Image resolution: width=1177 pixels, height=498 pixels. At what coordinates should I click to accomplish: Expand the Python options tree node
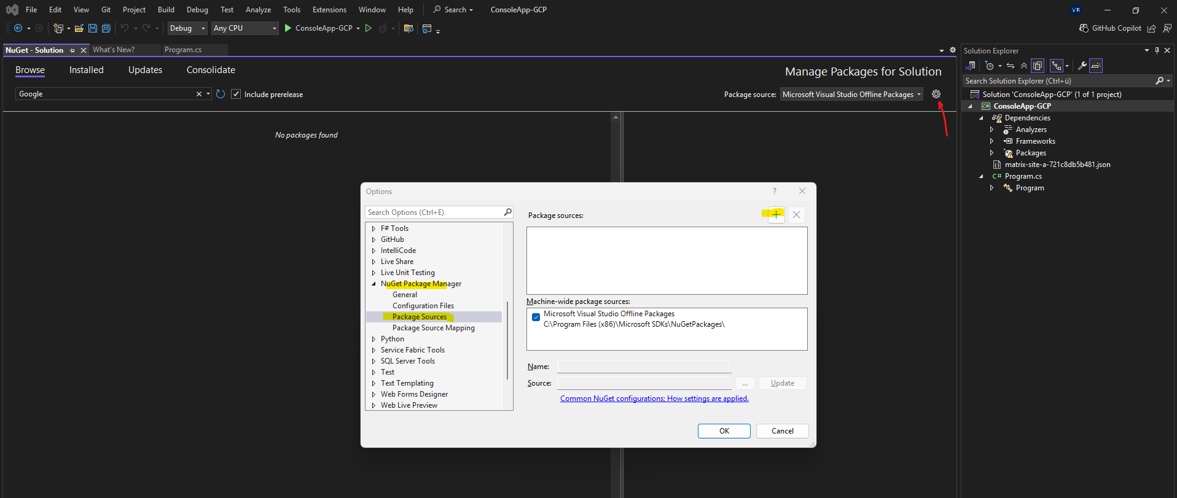[x=373, y=339]
